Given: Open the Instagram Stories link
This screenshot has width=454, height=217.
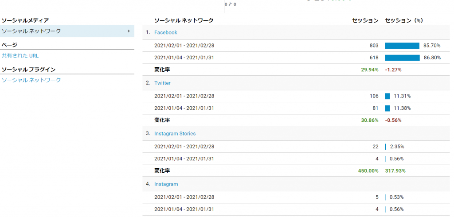Looking at the screenshot, I should (x=175, y=134).
